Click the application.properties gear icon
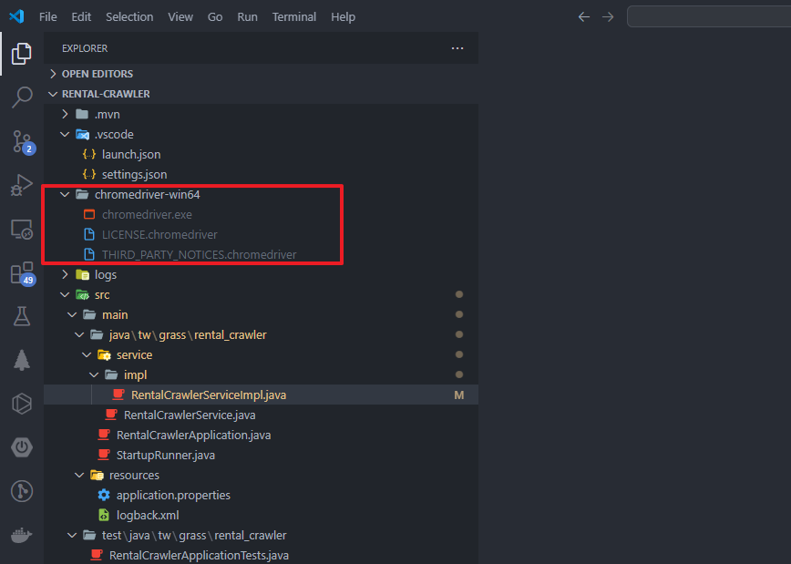Image resolution: width=791 pixels, height=564 pixels. click(x=104, y=495)
